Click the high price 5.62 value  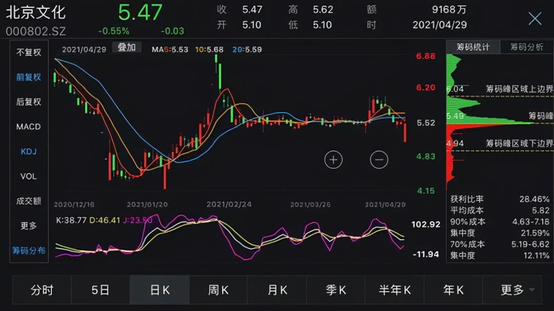323,10
